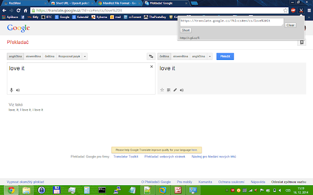Open the system clock showing 11:19
Viewport: 313px width, 195px height.
pos(301,191)
